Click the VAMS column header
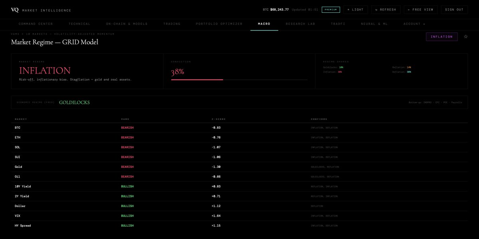Screen dimensions: 479x239 (125, 119)
